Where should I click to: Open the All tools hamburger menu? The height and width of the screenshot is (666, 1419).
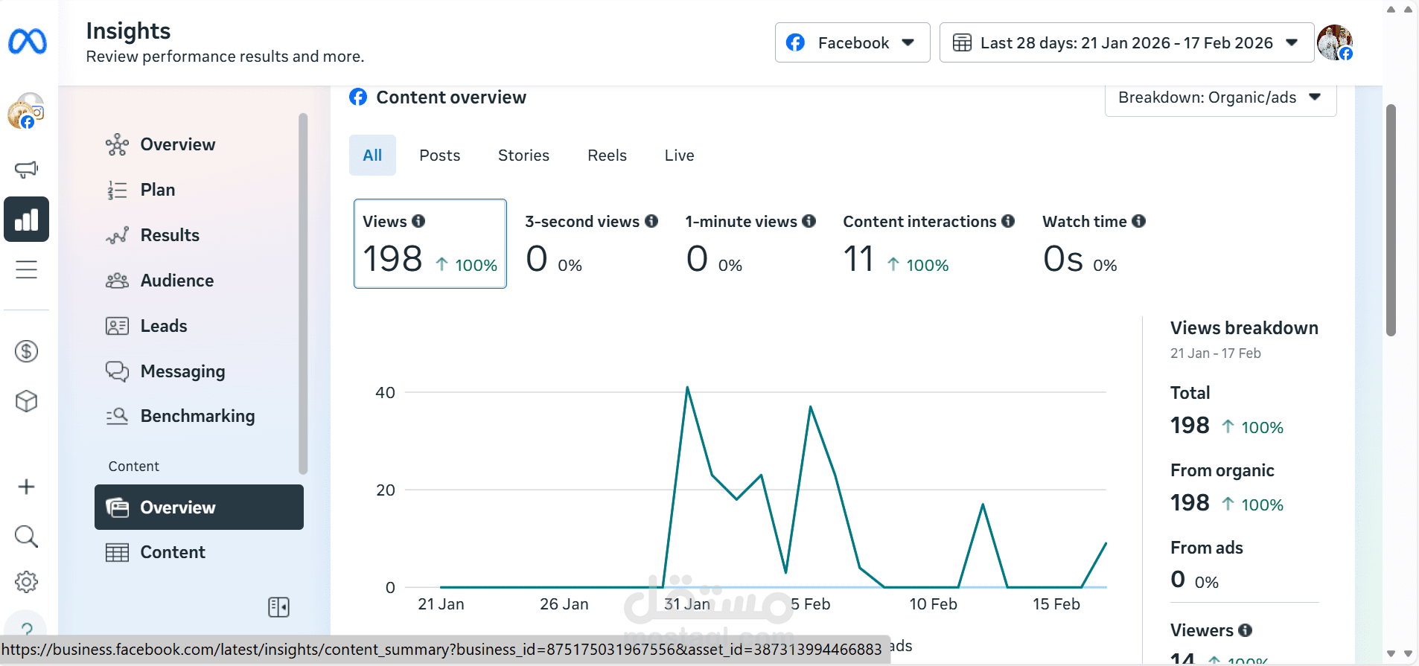(x=27, y=269)
